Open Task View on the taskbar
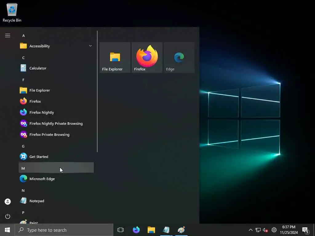 point(121,230)
